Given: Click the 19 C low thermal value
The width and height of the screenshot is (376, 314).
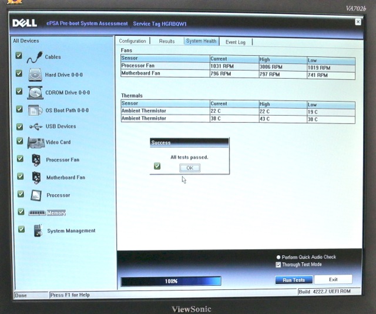Looking at the screenshot, I should click(x=313, y=112).
